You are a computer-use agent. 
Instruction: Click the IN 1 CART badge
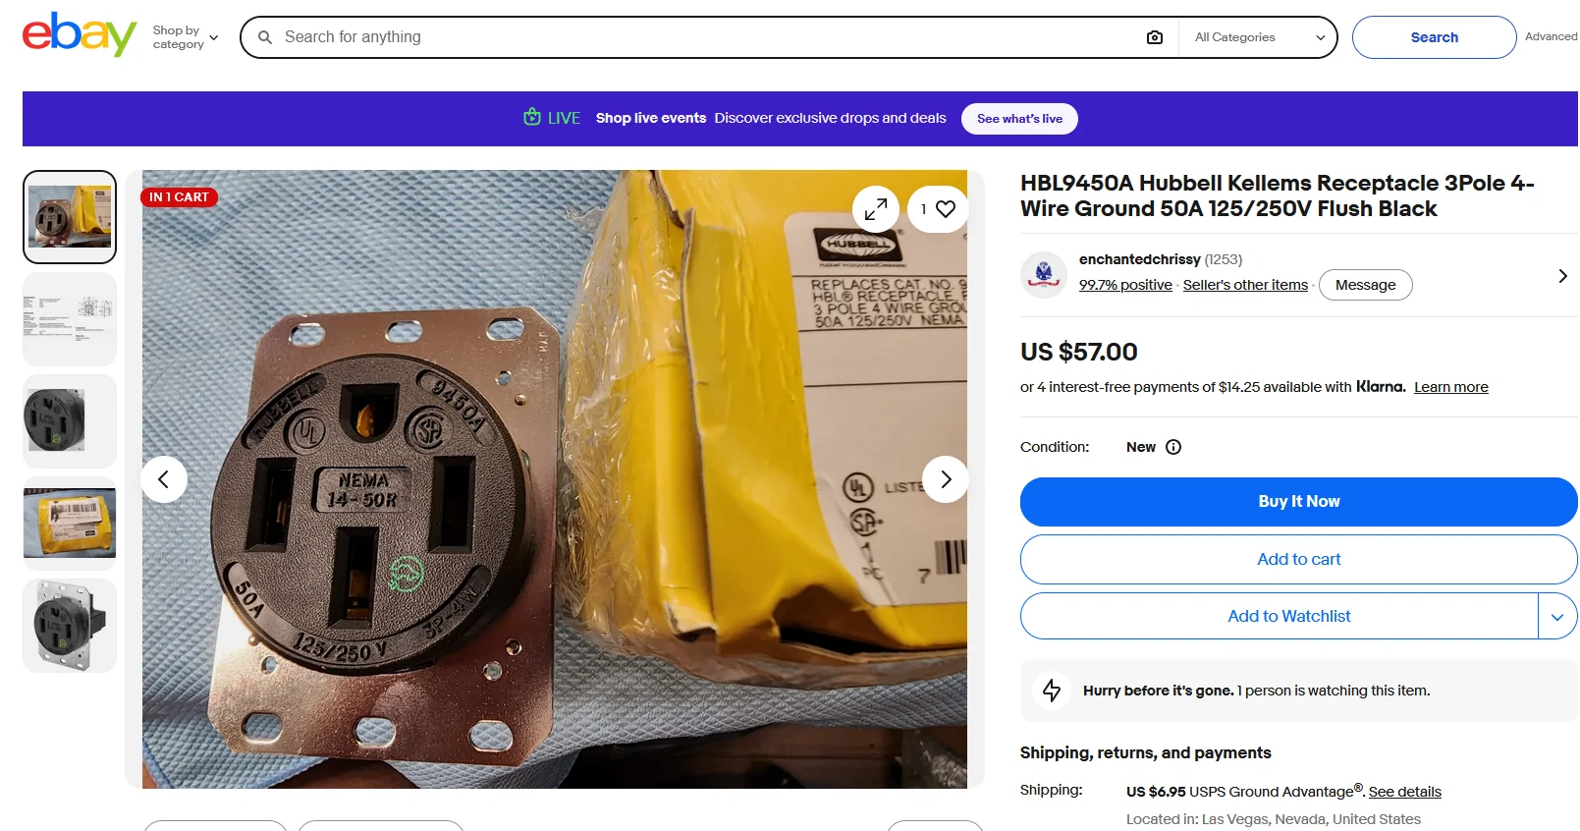(179, 197)
